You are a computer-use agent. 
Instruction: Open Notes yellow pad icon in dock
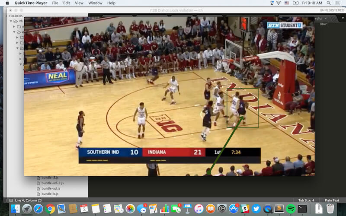96,209
